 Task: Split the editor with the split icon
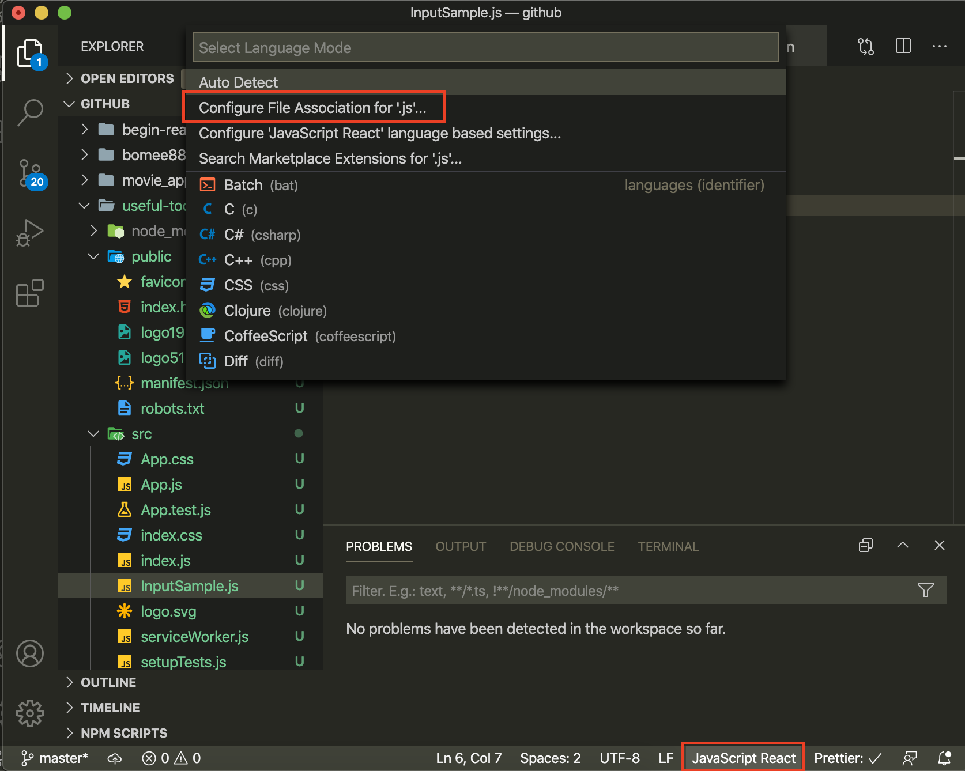(903, 46)
